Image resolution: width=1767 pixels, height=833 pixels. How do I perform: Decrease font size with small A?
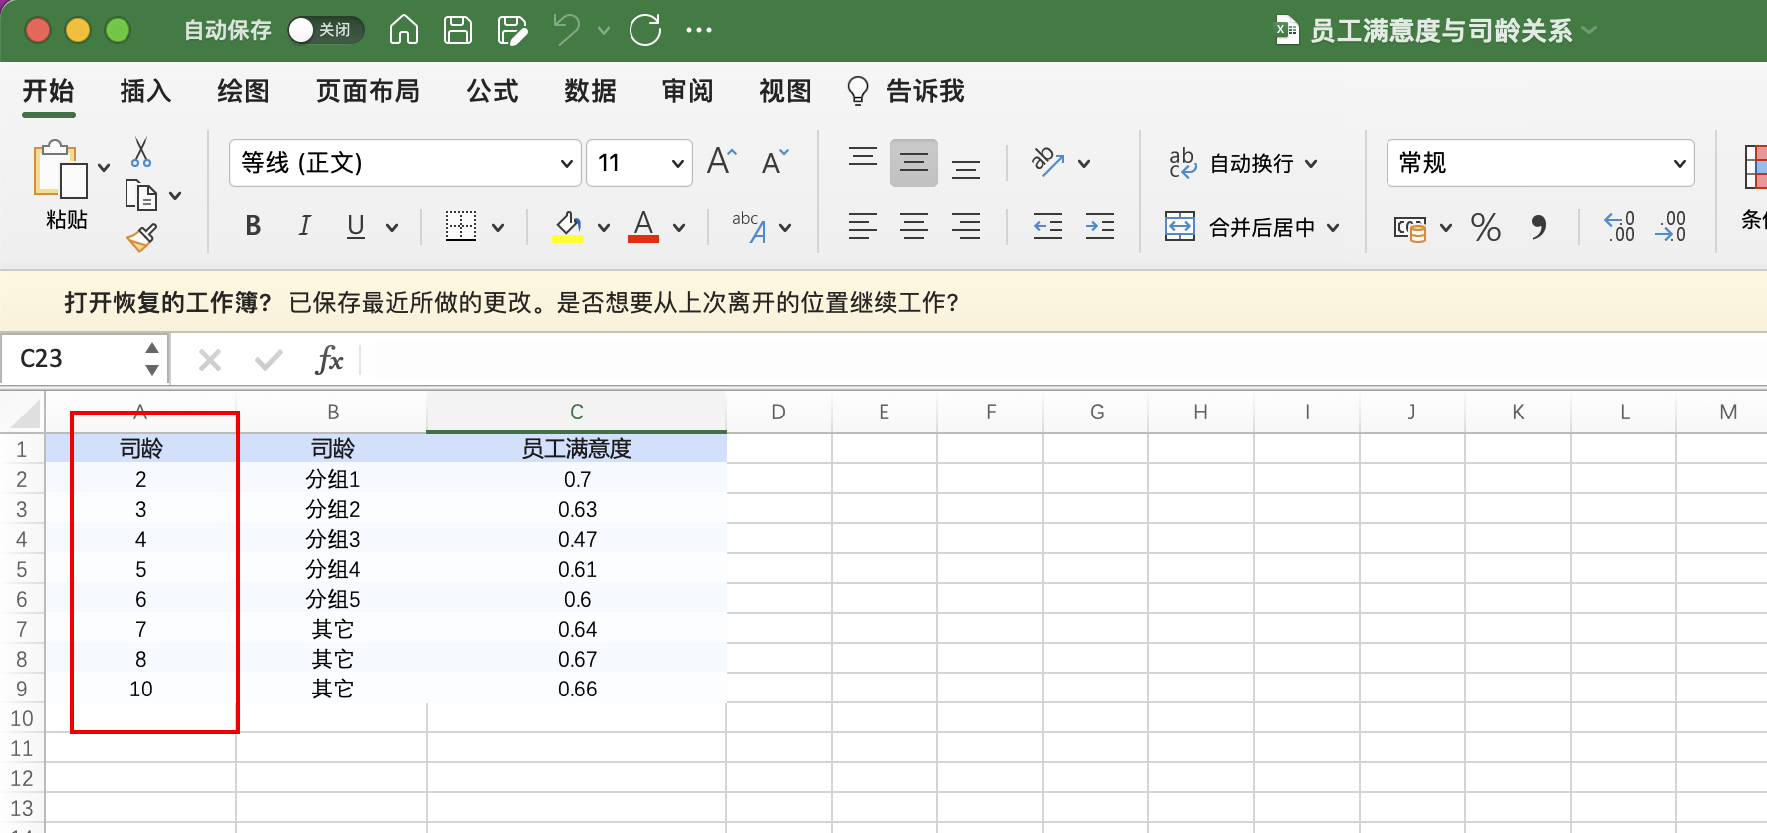point(775,161)
